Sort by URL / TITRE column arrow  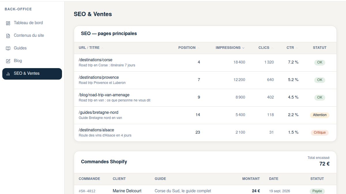click(102, 48)
